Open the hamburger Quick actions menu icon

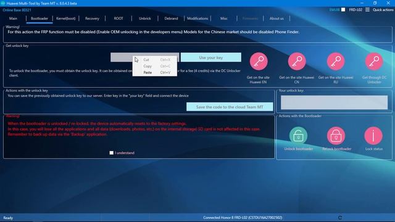pyautogui.click(x=368, y=10)
